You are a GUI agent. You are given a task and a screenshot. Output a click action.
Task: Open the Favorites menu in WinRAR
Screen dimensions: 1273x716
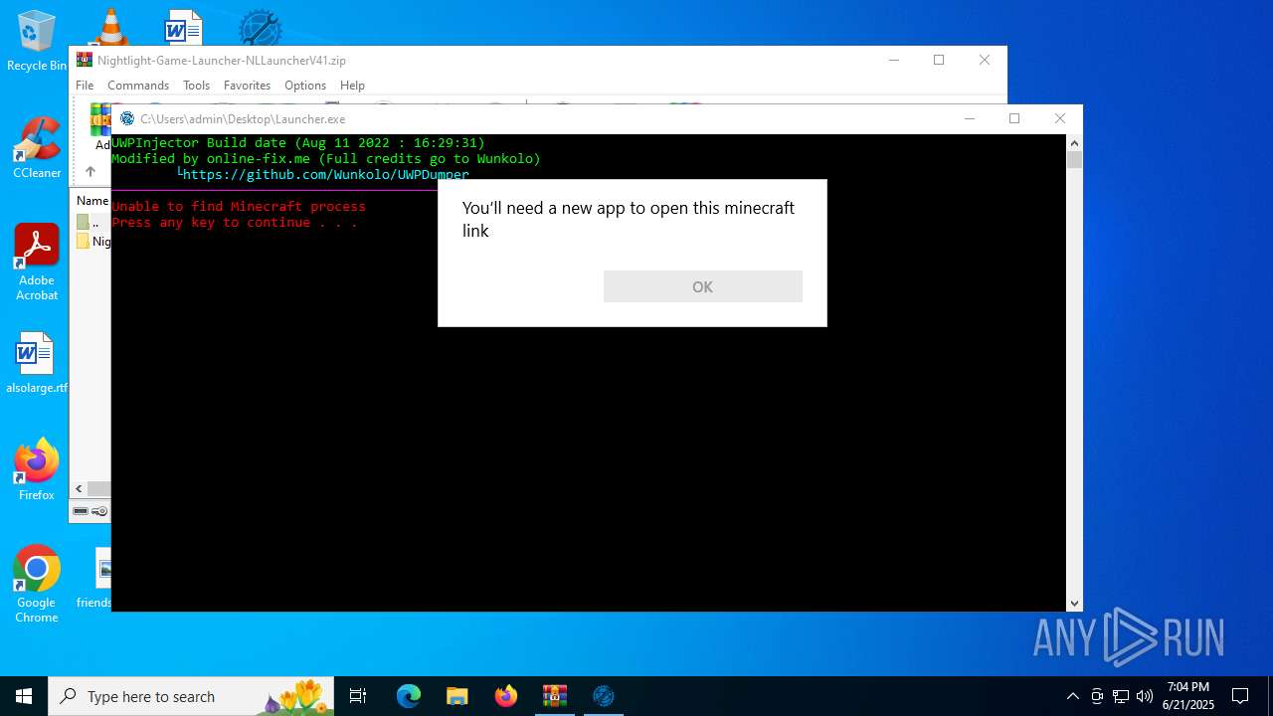247,86
